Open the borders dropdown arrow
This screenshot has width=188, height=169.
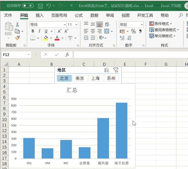coord(38,38)
